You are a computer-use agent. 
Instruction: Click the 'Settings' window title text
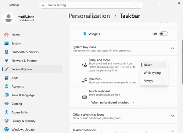click(14, 5)
